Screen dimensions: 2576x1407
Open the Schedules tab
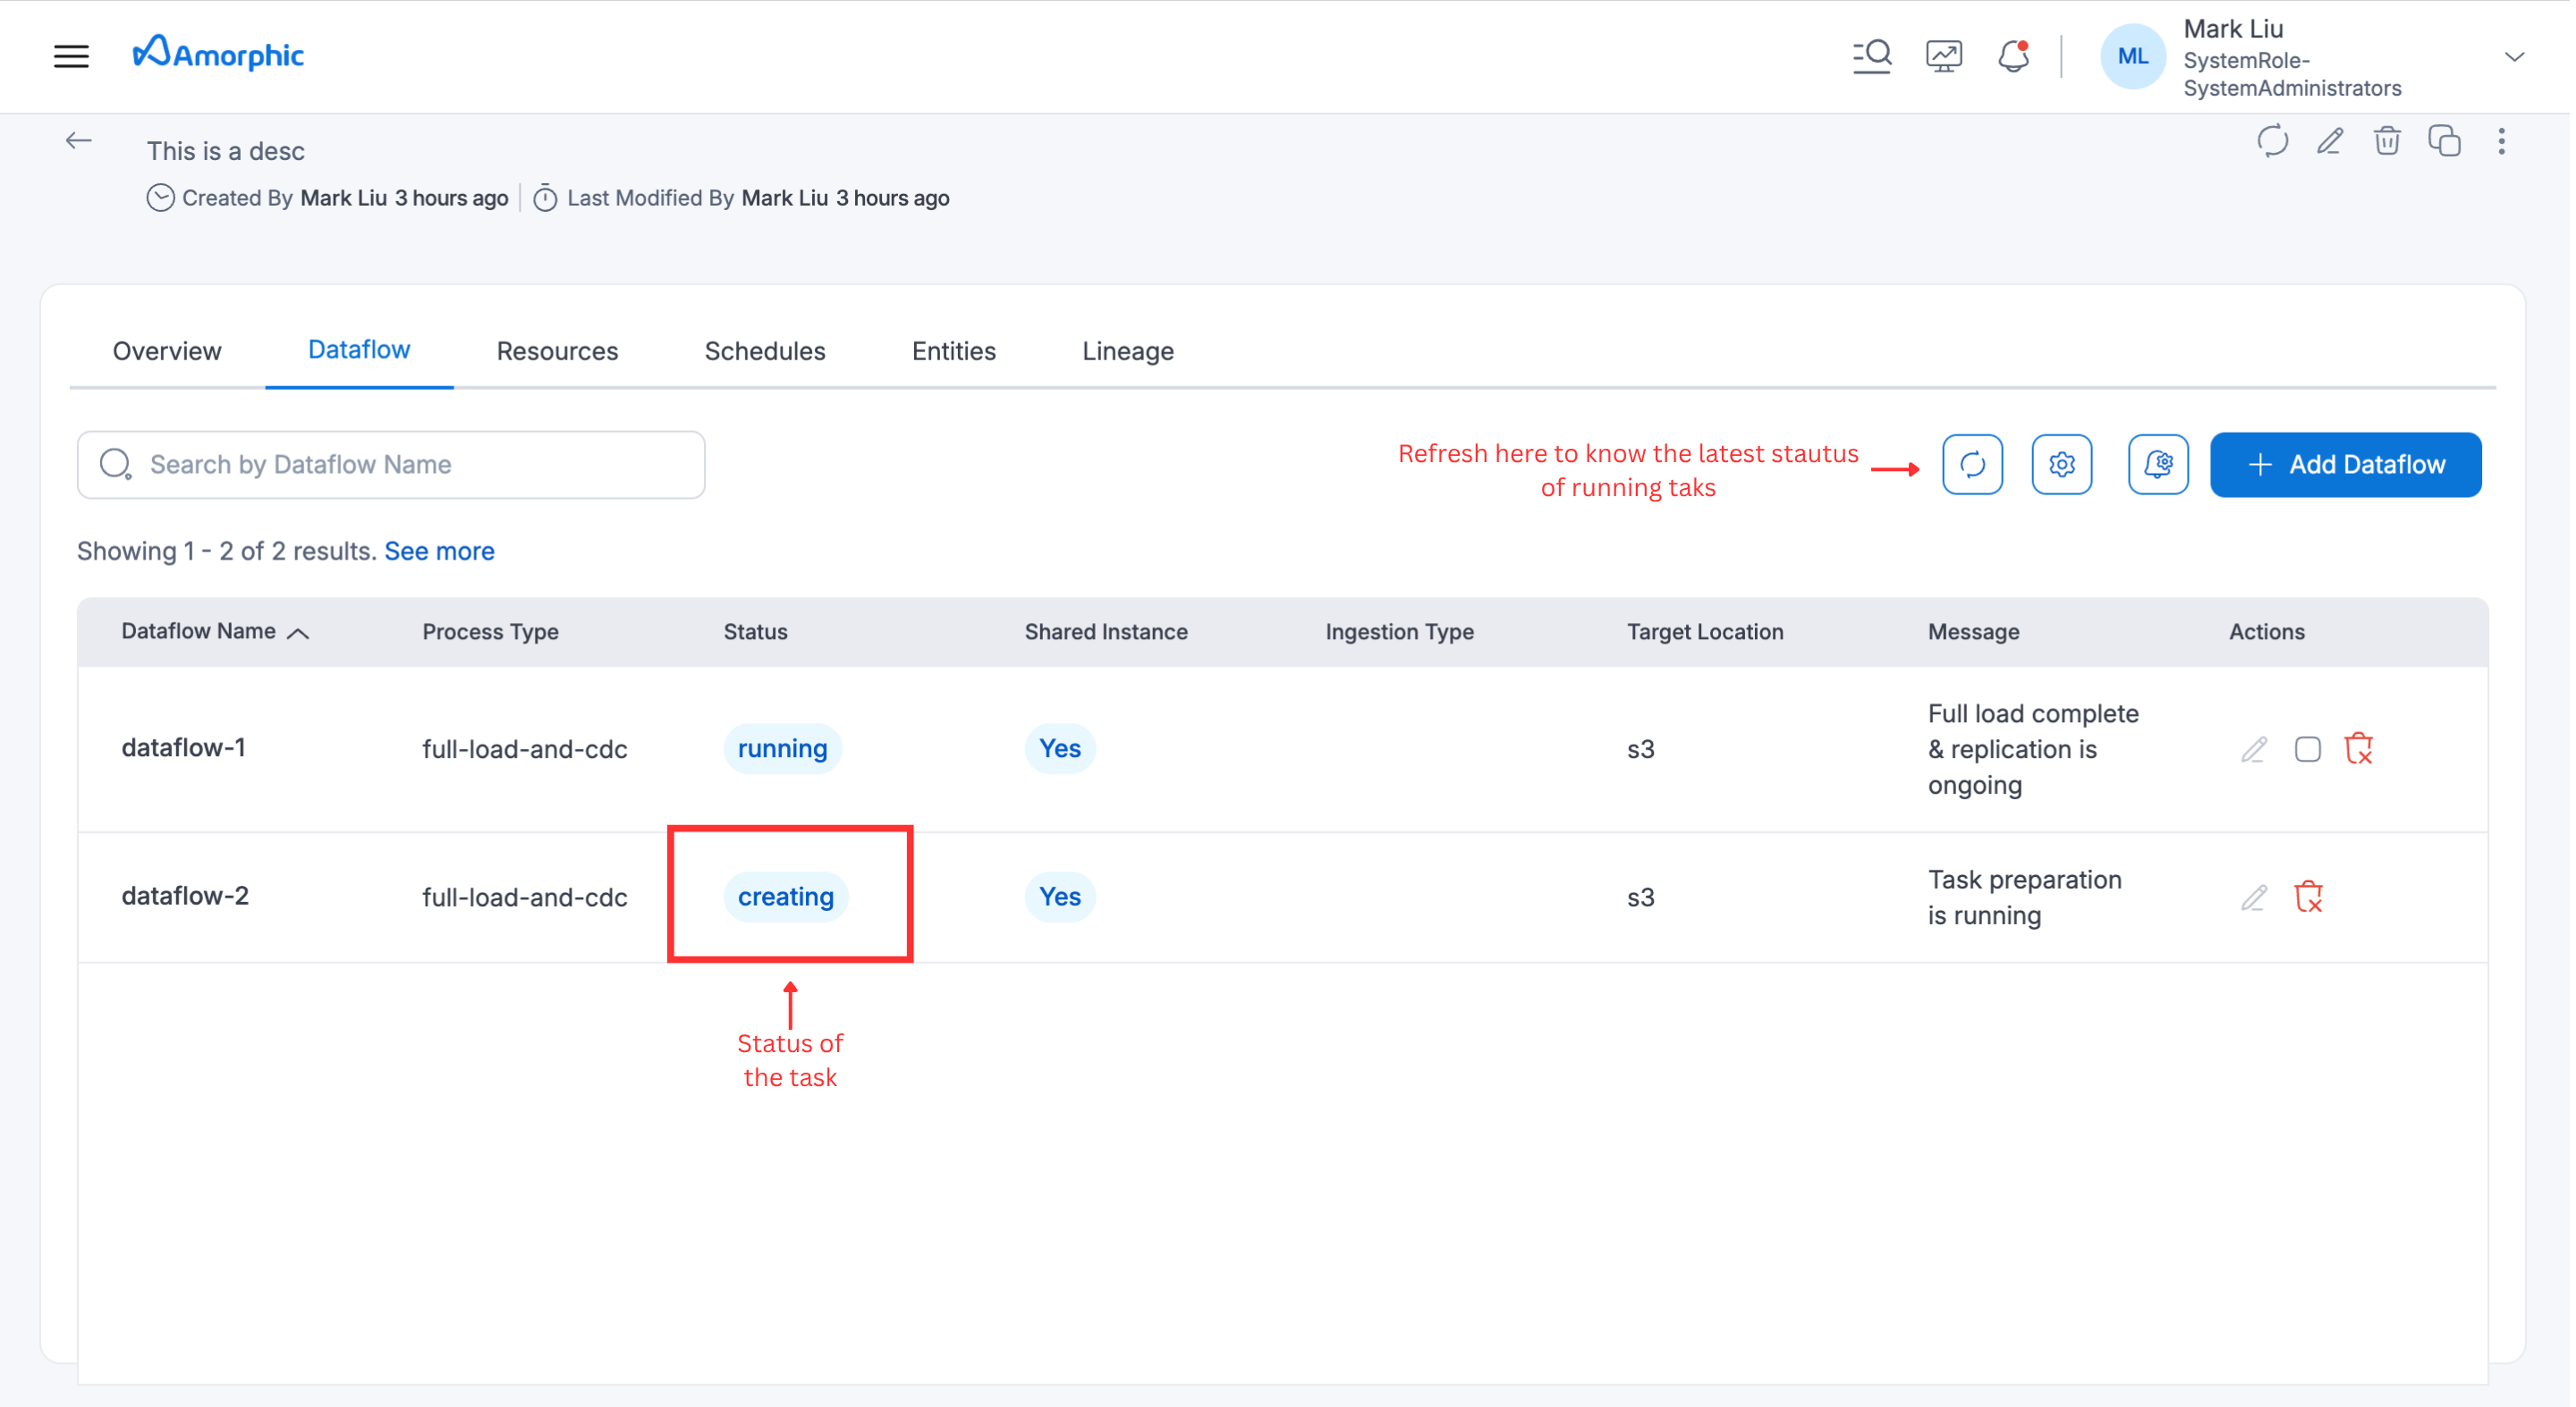(764, 350)
